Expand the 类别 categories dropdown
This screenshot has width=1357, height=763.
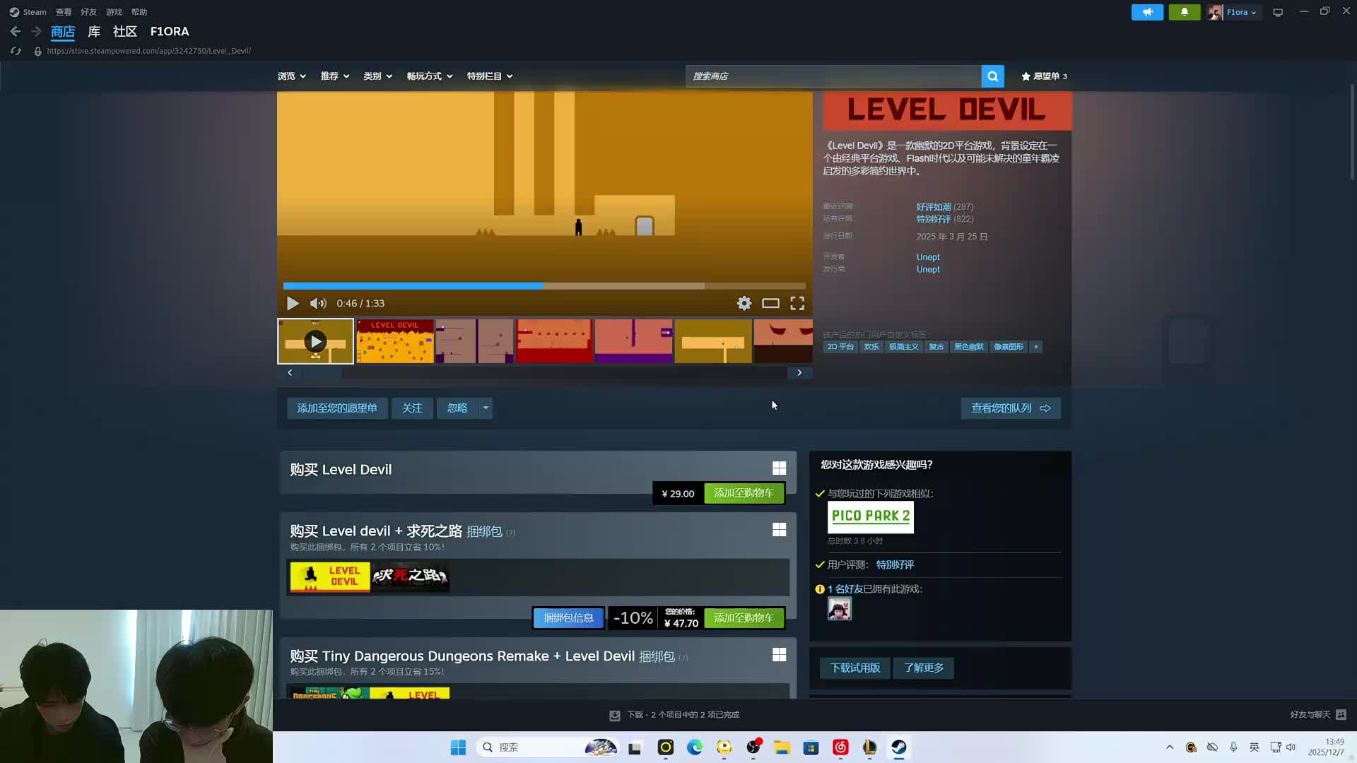point(377,76)
